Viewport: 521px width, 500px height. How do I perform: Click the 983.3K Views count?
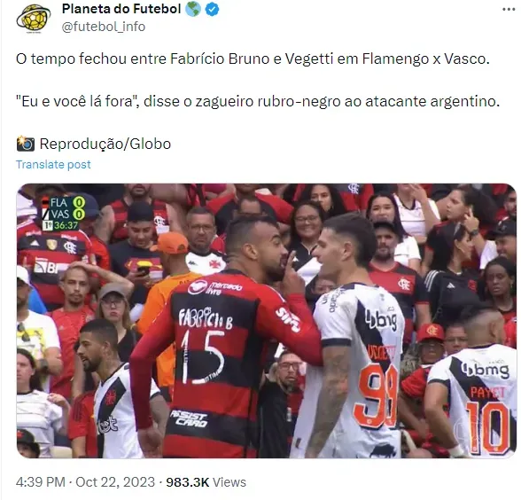pyautogui.click(x=206, y=482)
